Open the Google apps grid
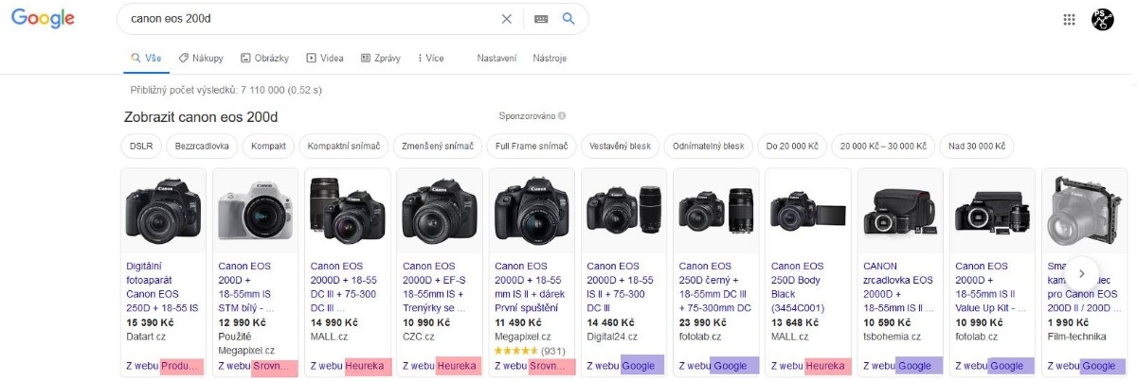The image size is (1137, 381). click(1070, 19)
